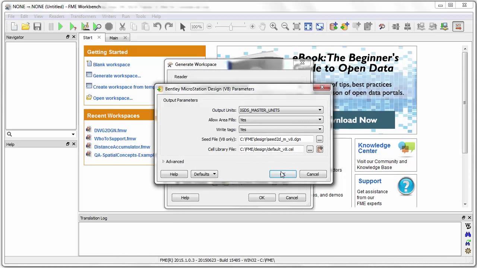Viewport: 477px width, 268px height.
Task: Open recent workspace WhoToSupport.fmw
Action: [x=115, y=139]
